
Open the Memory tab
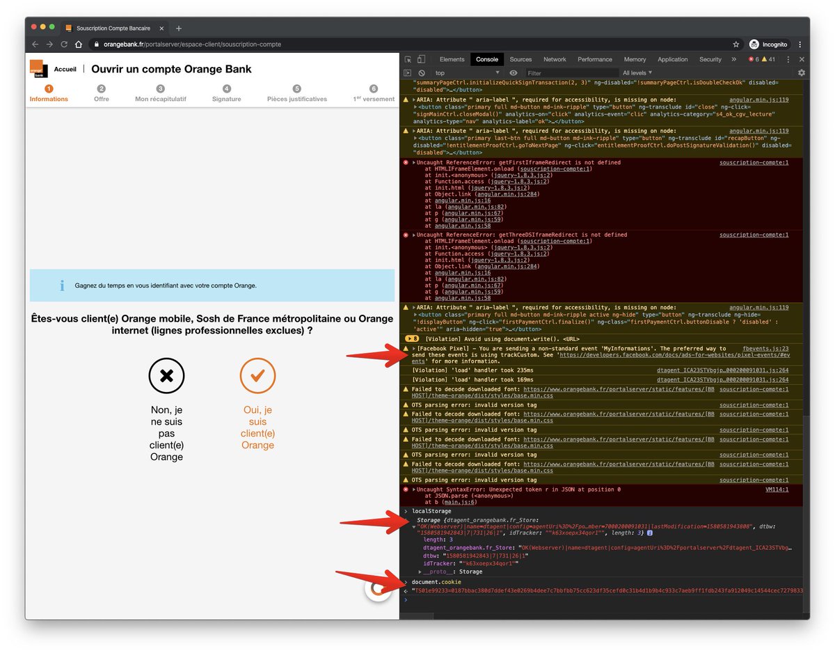point(635,60)
